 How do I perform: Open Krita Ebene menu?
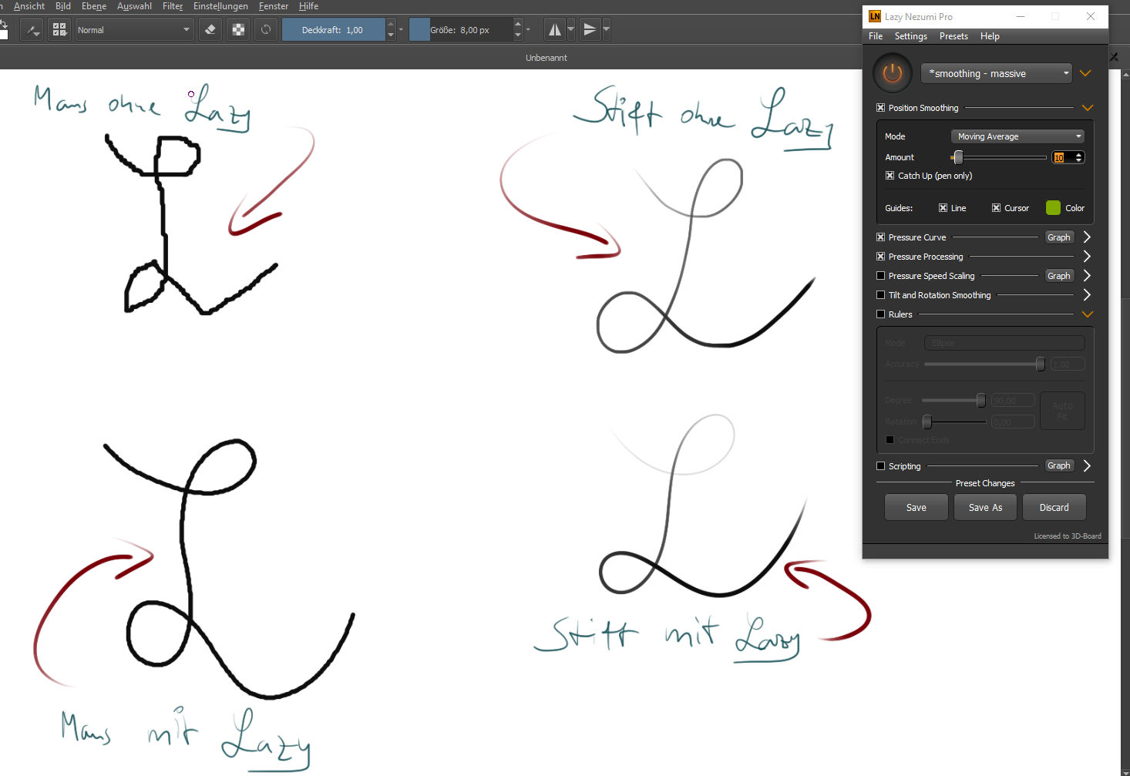[94, 6]
